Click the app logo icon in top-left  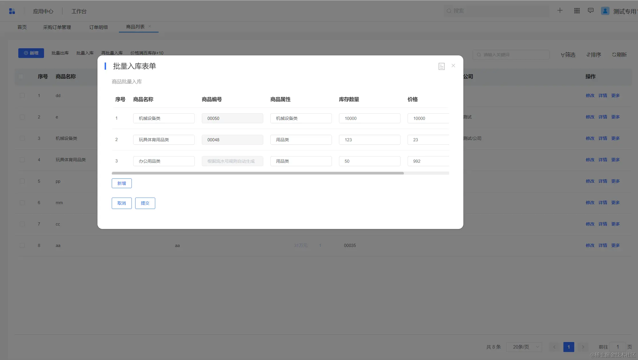pos(12,11)
